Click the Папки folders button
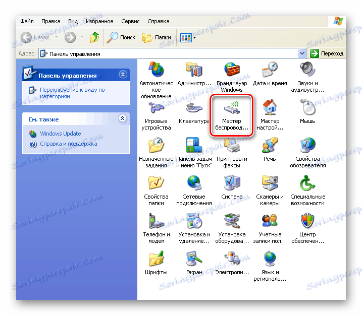This screenshot has height=316, width=362. coord(157,37)
